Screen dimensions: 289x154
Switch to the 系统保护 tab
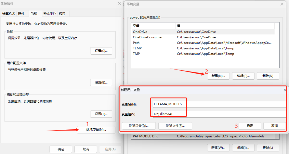(x=50, y=14)
